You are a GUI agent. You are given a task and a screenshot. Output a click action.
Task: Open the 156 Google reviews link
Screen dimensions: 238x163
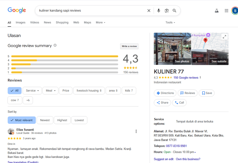[x=186, y=78]
